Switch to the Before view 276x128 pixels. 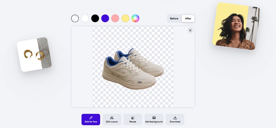pos(174,19)
